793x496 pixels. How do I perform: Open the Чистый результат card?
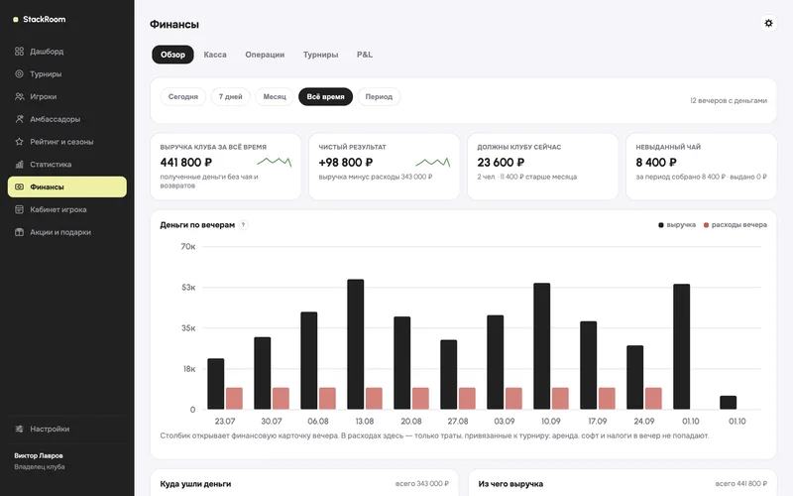385,167
